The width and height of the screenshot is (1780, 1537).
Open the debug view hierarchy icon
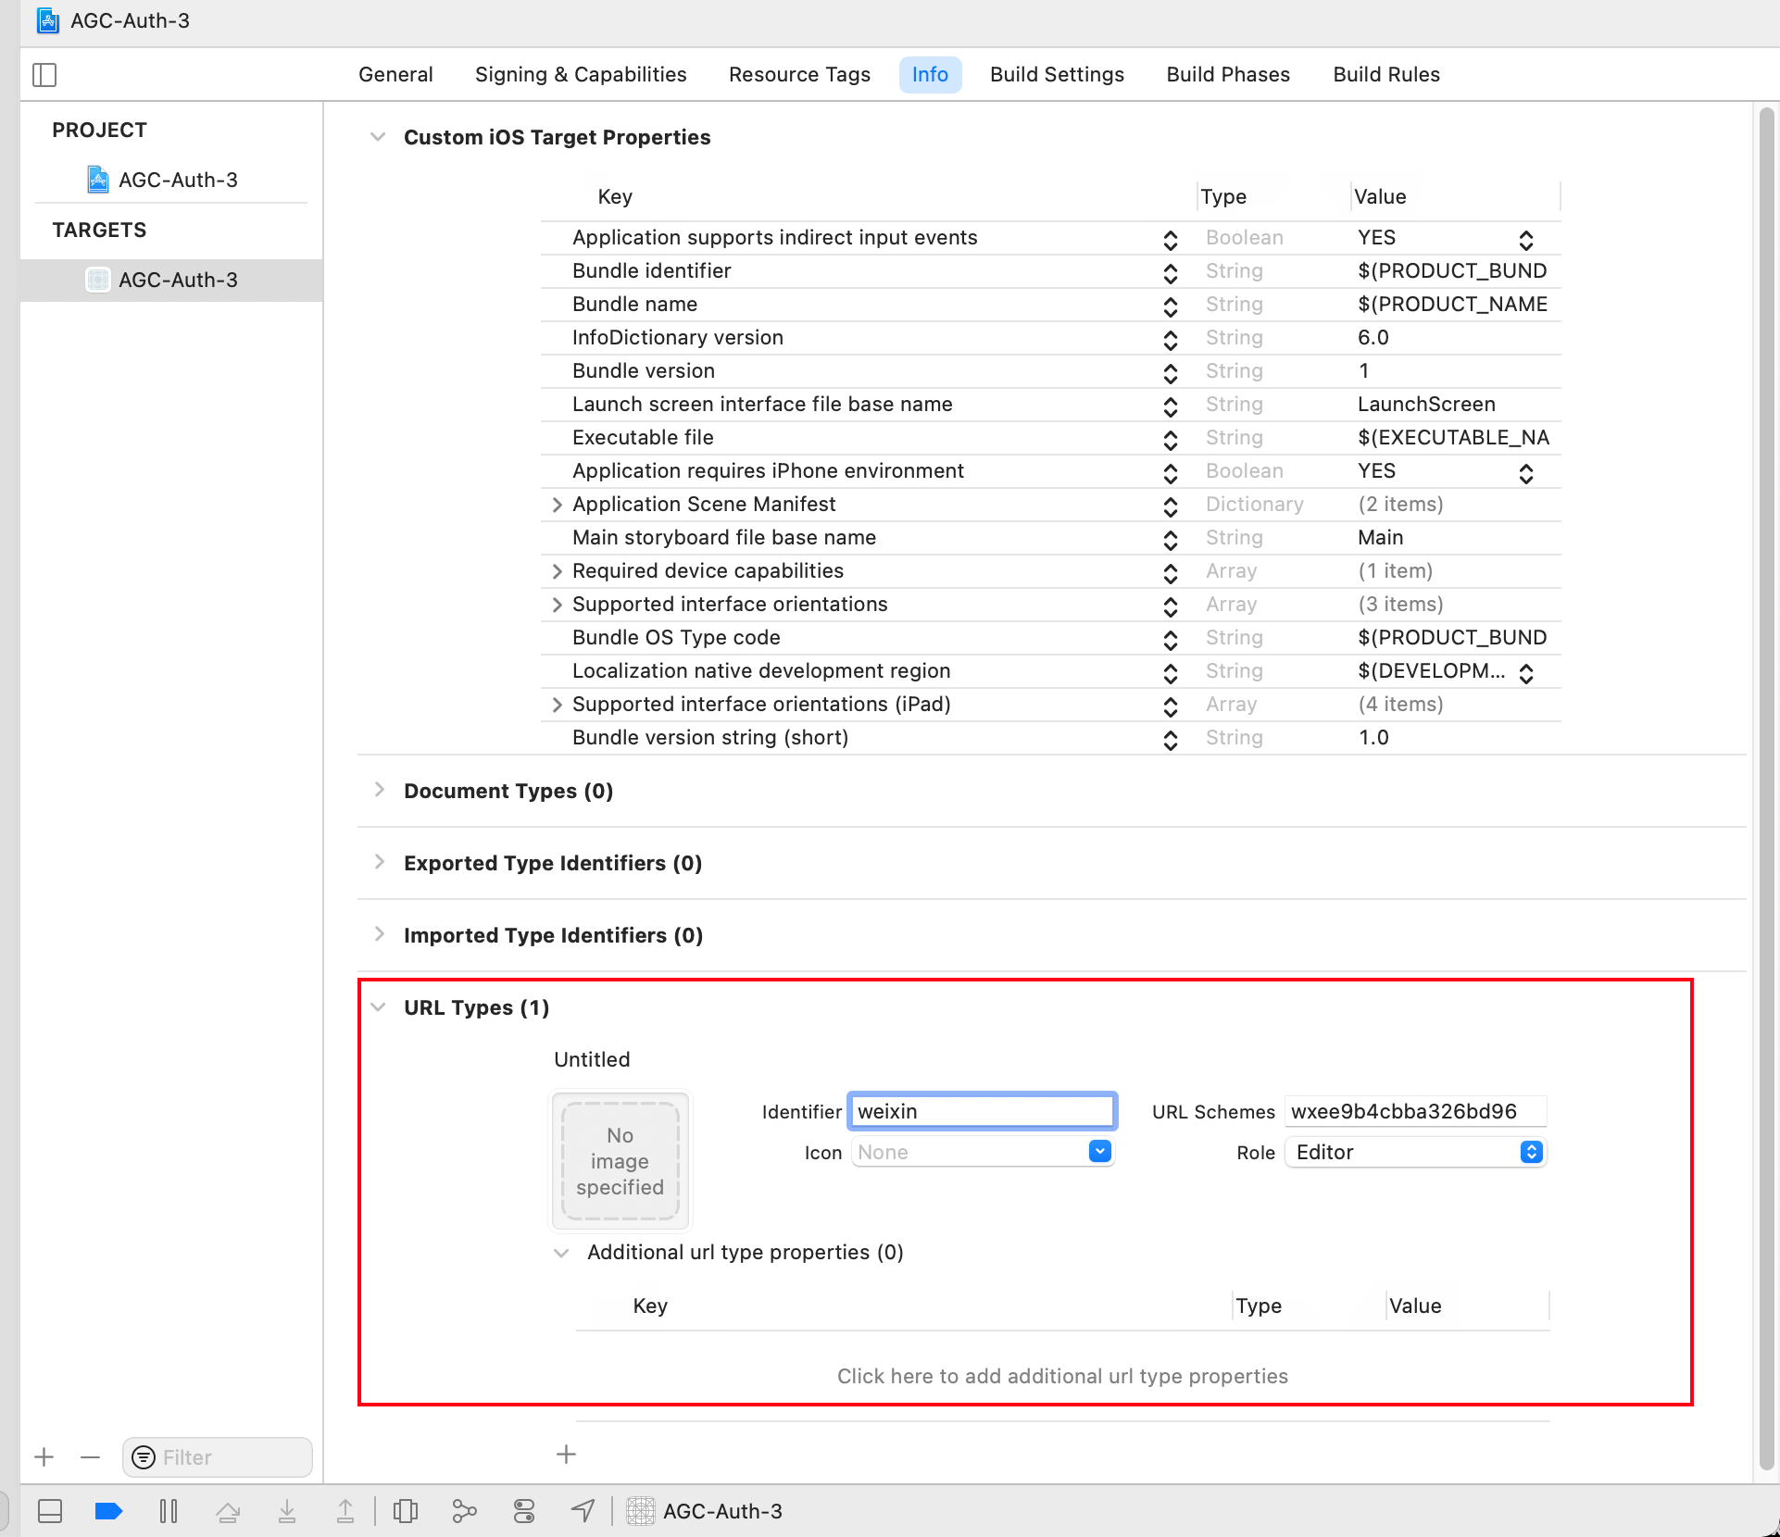[x=406, y=1511]
